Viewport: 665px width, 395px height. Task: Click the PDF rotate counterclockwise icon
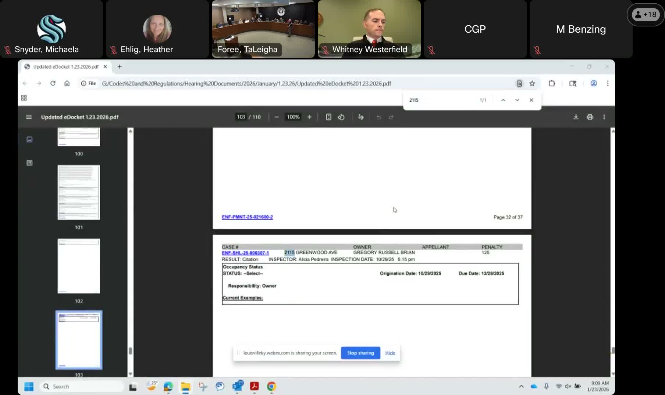click(x=341, y=117)
